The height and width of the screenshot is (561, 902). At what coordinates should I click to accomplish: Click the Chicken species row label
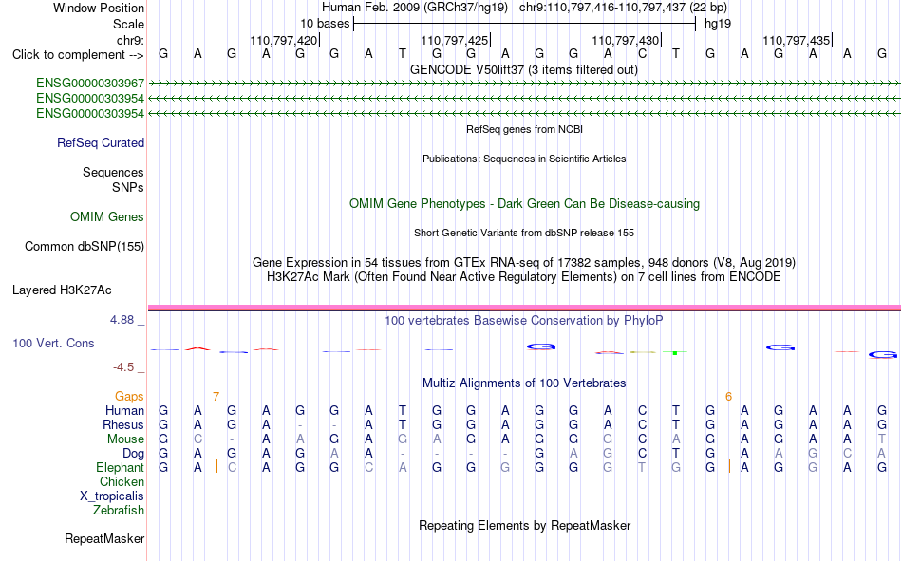pos(122,481)
